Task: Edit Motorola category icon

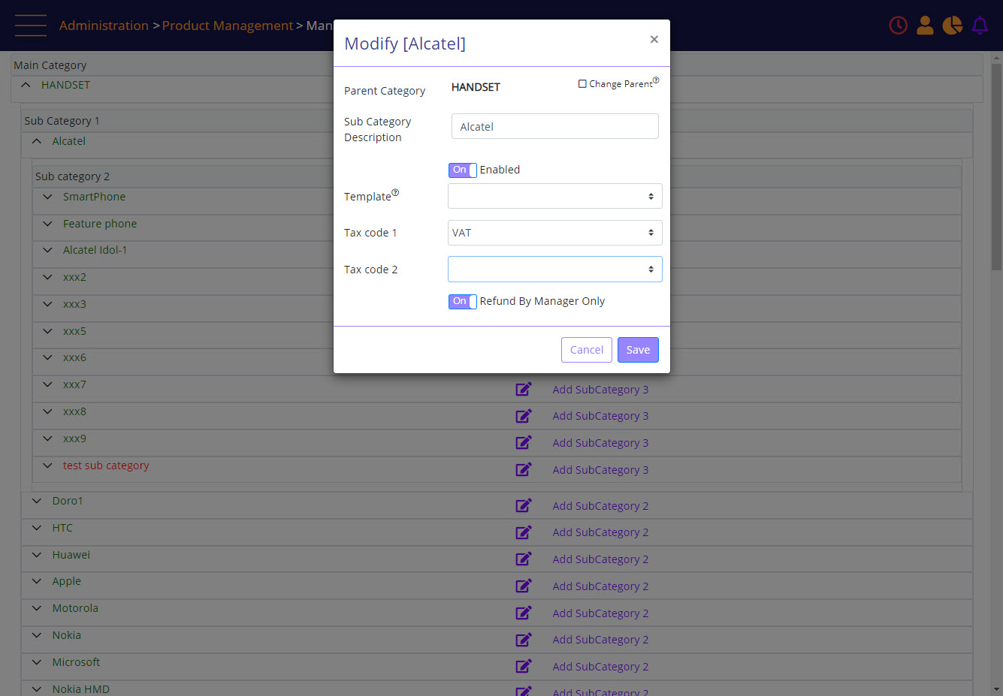Action: click(x=524, y=613)
